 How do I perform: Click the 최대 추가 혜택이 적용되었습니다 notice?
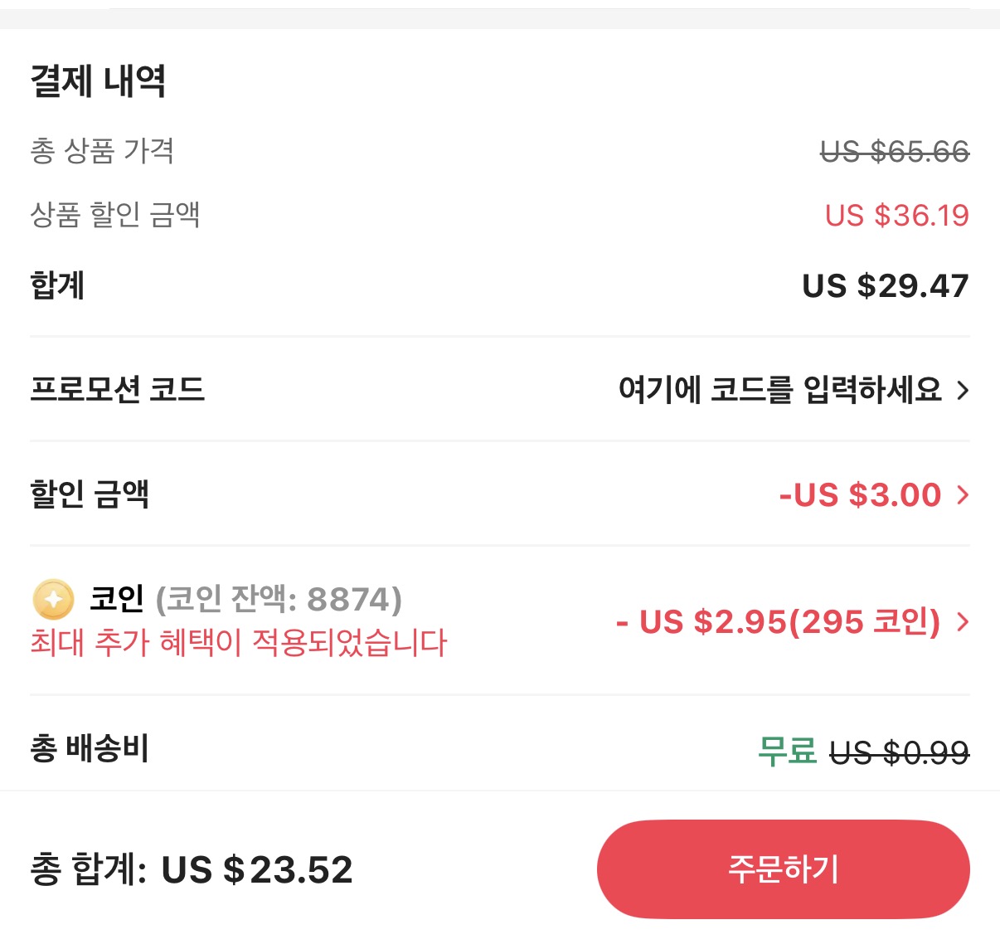tap(238, 642)
